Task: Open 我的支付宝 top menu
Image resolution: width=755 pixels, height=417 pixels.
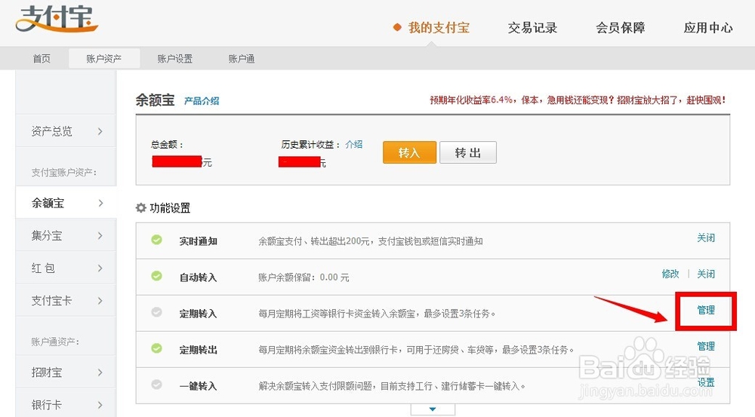Action: tap(439, 28)
